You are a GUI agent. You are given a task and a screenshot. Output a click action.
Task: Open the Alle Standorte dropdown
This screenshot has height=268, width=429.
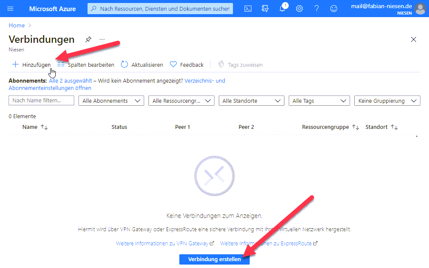251,101
